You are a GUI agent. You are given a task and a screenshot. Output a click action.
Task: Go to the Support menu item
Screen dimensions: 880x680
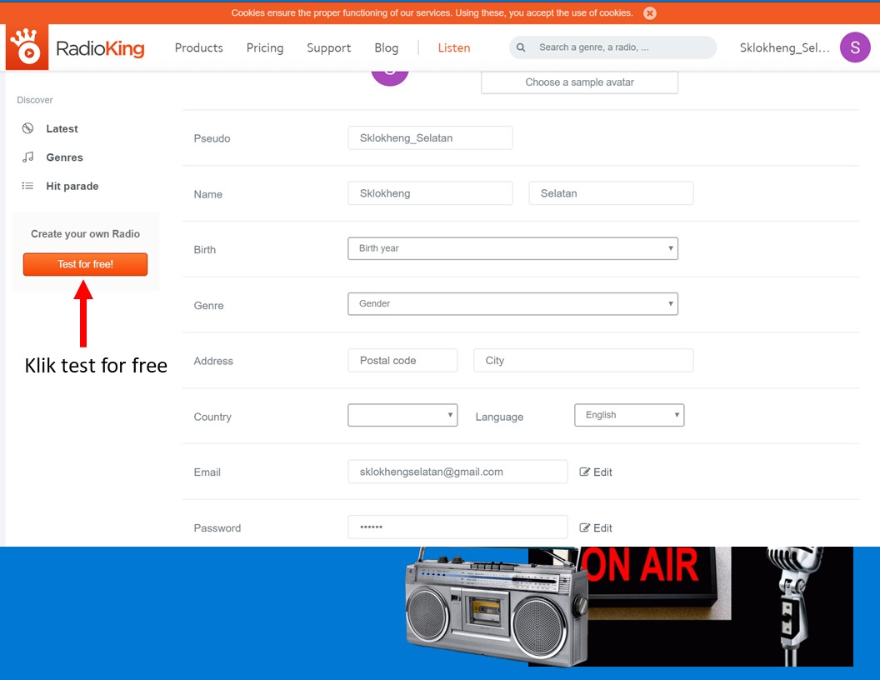click(x=329, y=47)
